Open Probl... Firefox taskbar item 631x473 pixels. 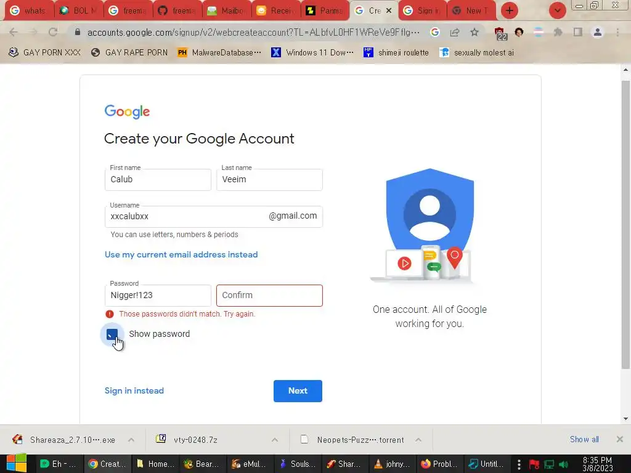(x=439, y=464)
